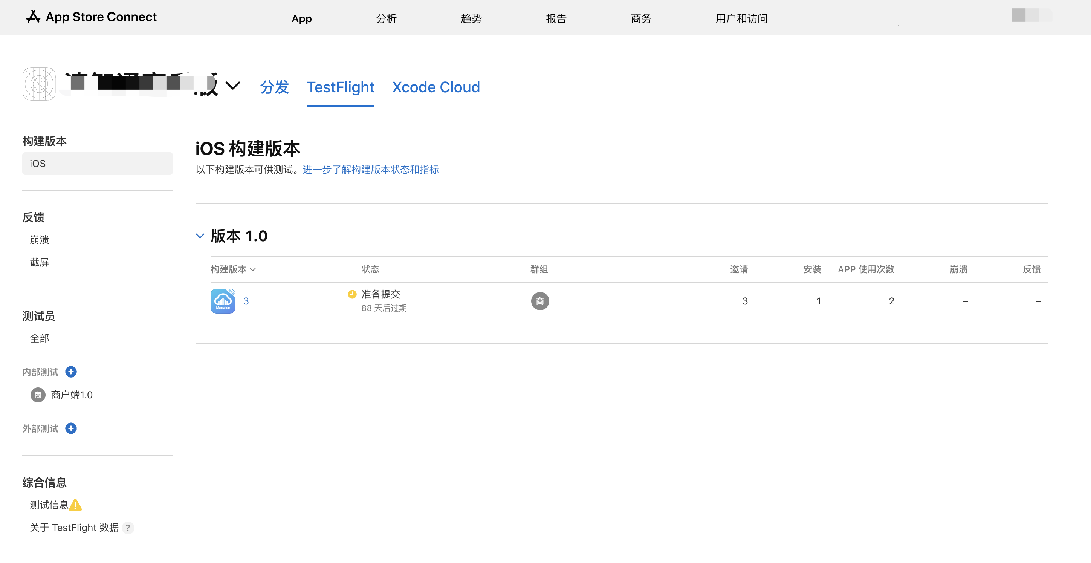Click the 邀请 count 3 cell

pyautogui.click(x=745, y=301)
